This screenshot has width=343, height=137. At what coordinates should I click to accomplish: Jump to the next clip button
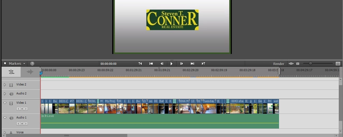pyautogui.click(x=192, y=64)
